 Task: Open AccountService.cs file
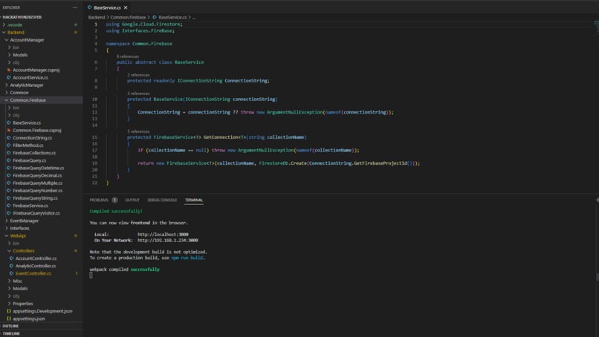[x=30, y=77]
